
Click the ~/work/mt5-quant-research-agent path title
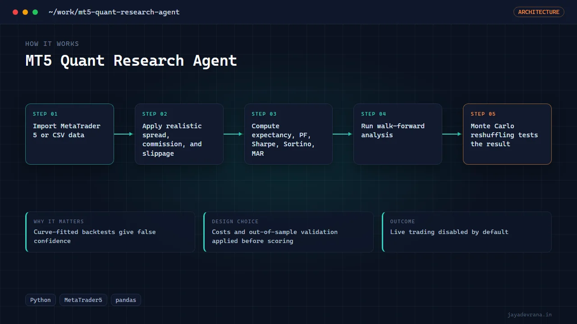[114, 12]
